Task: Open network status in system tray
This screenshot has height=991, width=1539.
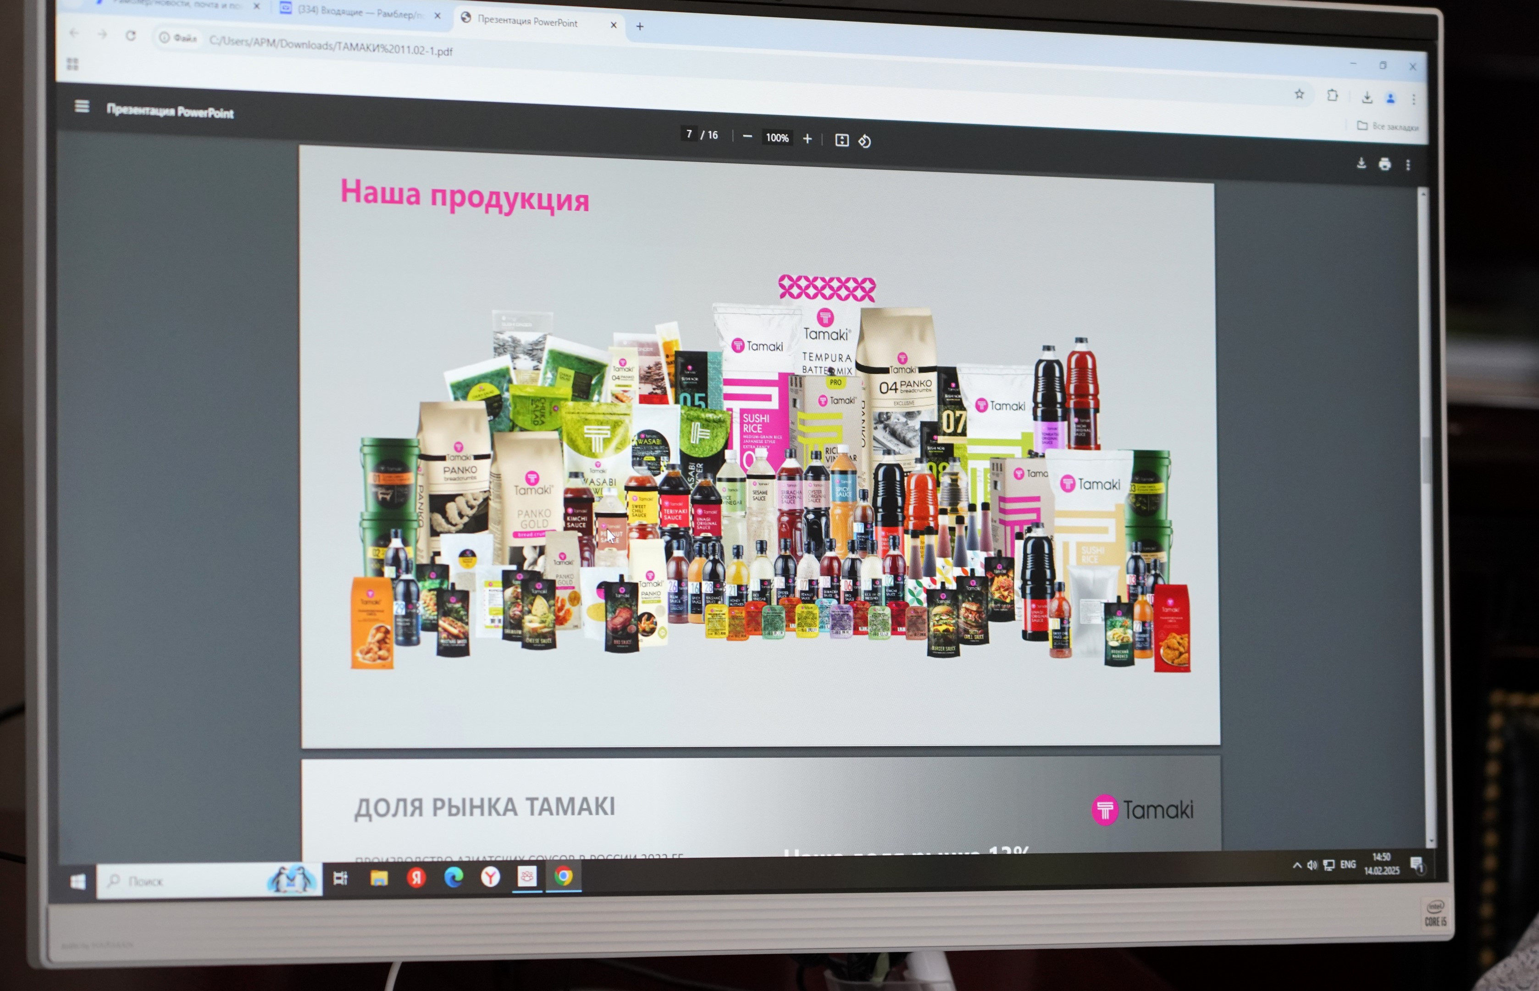Action: (x=1329, y=865)
